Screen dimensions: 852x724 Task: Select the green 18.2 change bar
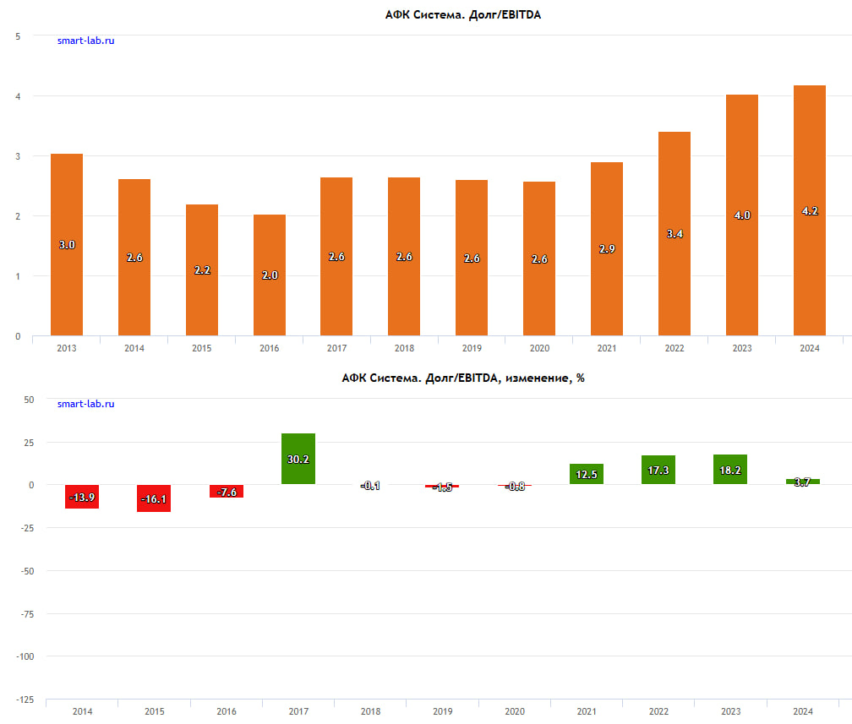(x=730, y=469)
